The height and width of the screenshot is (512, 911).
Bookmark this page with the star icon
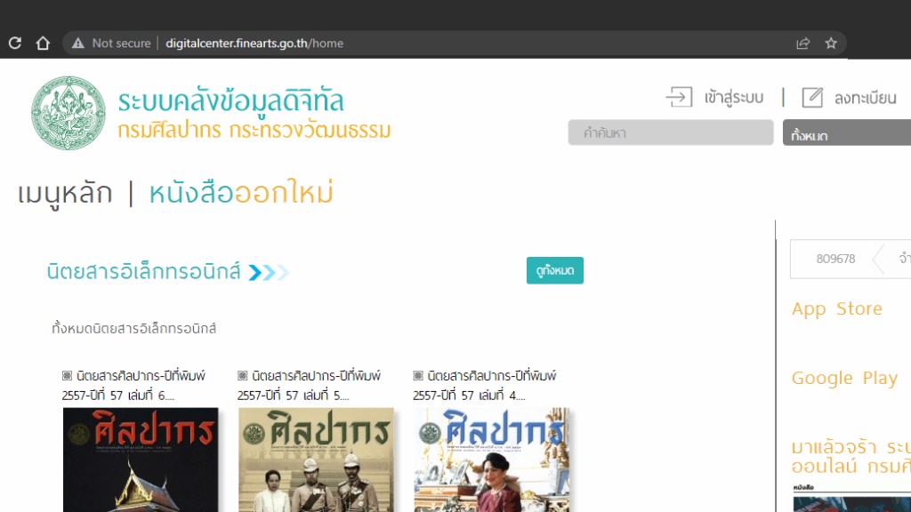pyautogui.click(x=831, y=43)
